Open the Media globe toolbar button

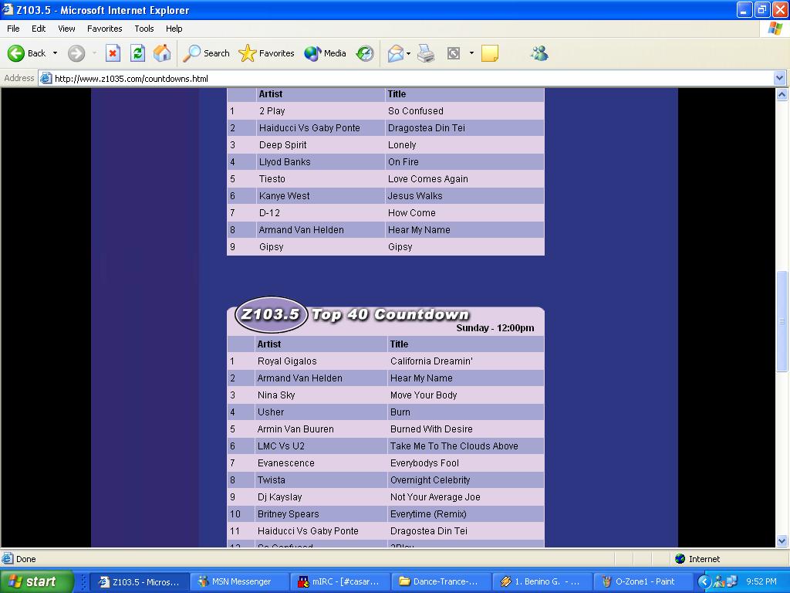tap(325, 53)
